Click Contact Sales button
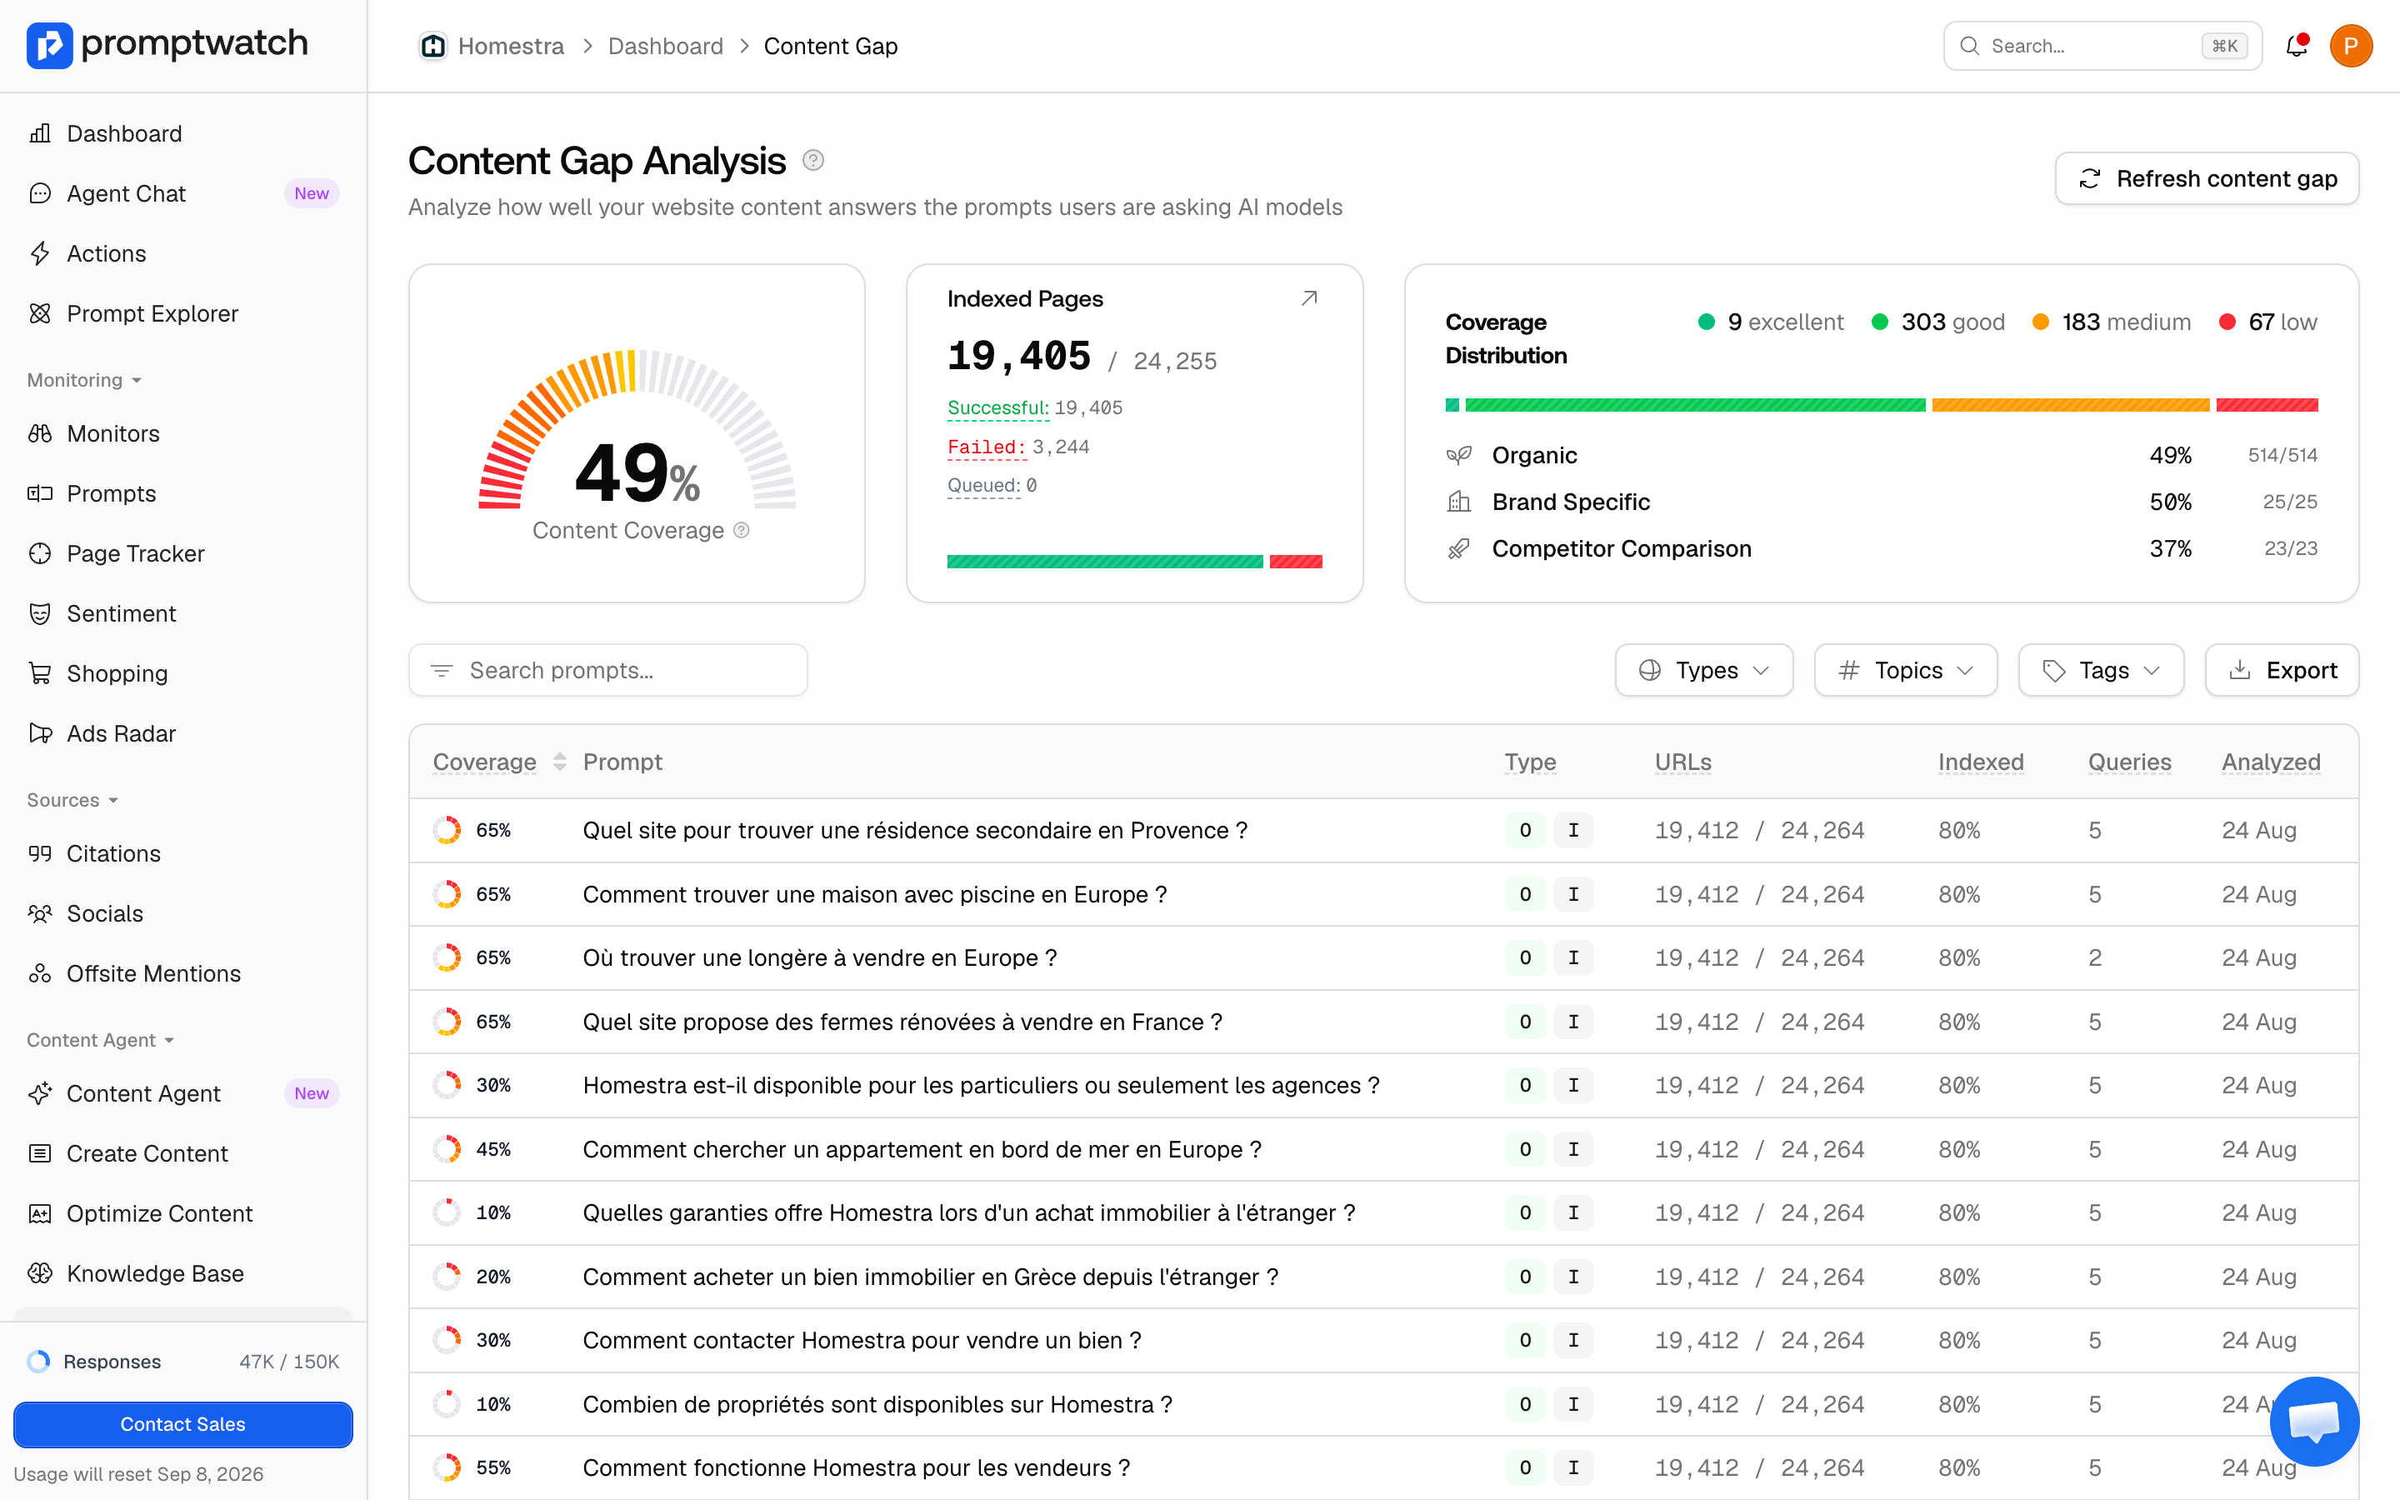The image size is (2400, 1500). click(183, 1423)
